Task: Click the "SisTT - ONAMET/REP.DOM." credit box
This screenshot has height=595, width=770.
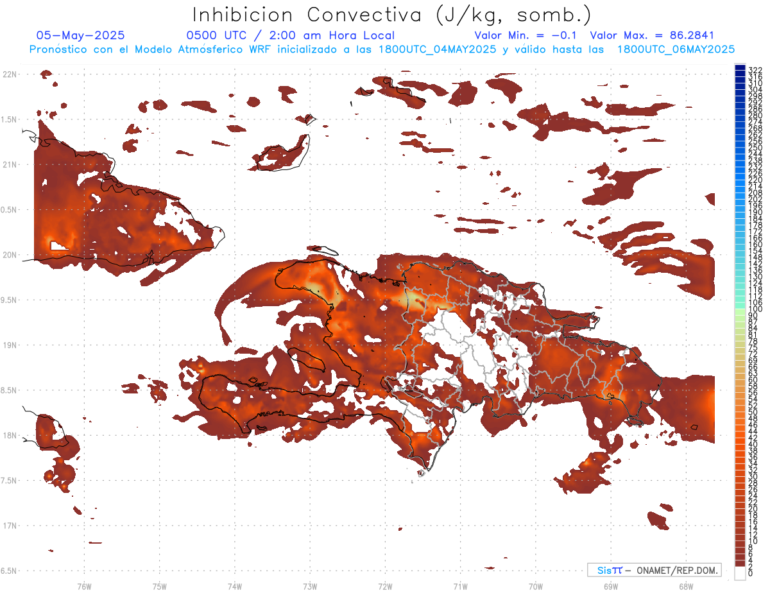Action: pyautogui.click(x=654, y=570)
